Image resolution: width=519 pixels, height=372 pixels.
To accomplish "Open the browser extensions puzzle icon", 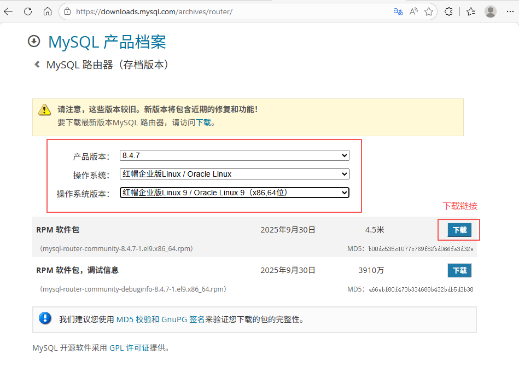I will point(449,11).
